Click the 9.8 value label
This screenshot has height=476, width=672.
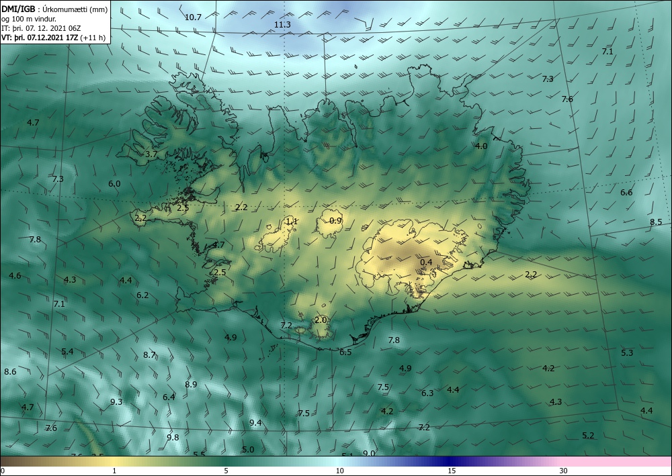coord(173,437)
